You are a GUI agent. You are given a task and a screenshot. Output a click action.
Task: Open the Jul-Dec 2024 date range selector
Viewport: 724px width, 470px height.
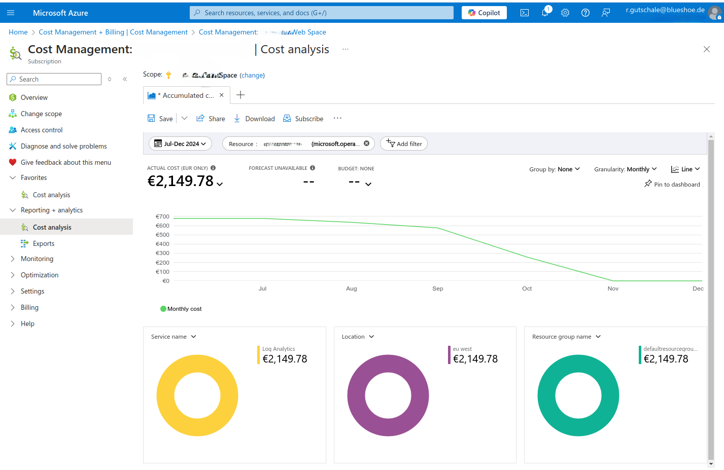tap(180, 143)
